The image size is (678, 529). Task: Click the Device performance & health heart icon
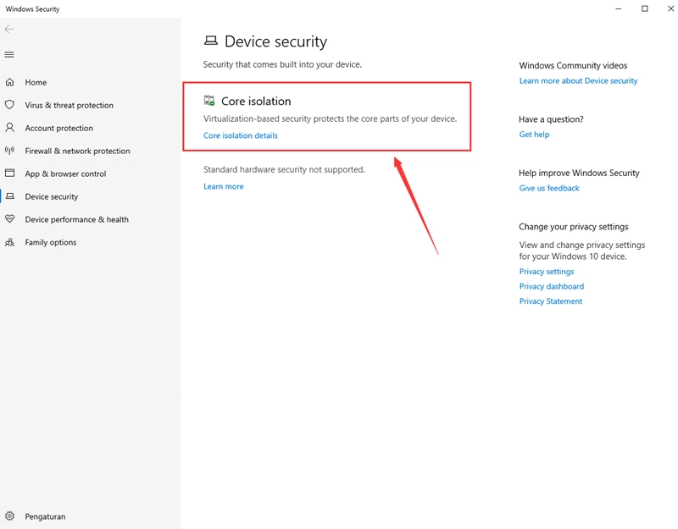tap(9, 219)
